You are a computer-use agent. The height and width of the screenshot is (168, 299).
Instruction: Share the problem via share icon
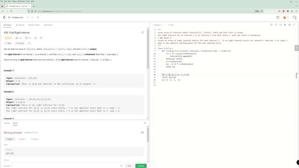pyautogui.click(x=41, y=38)
